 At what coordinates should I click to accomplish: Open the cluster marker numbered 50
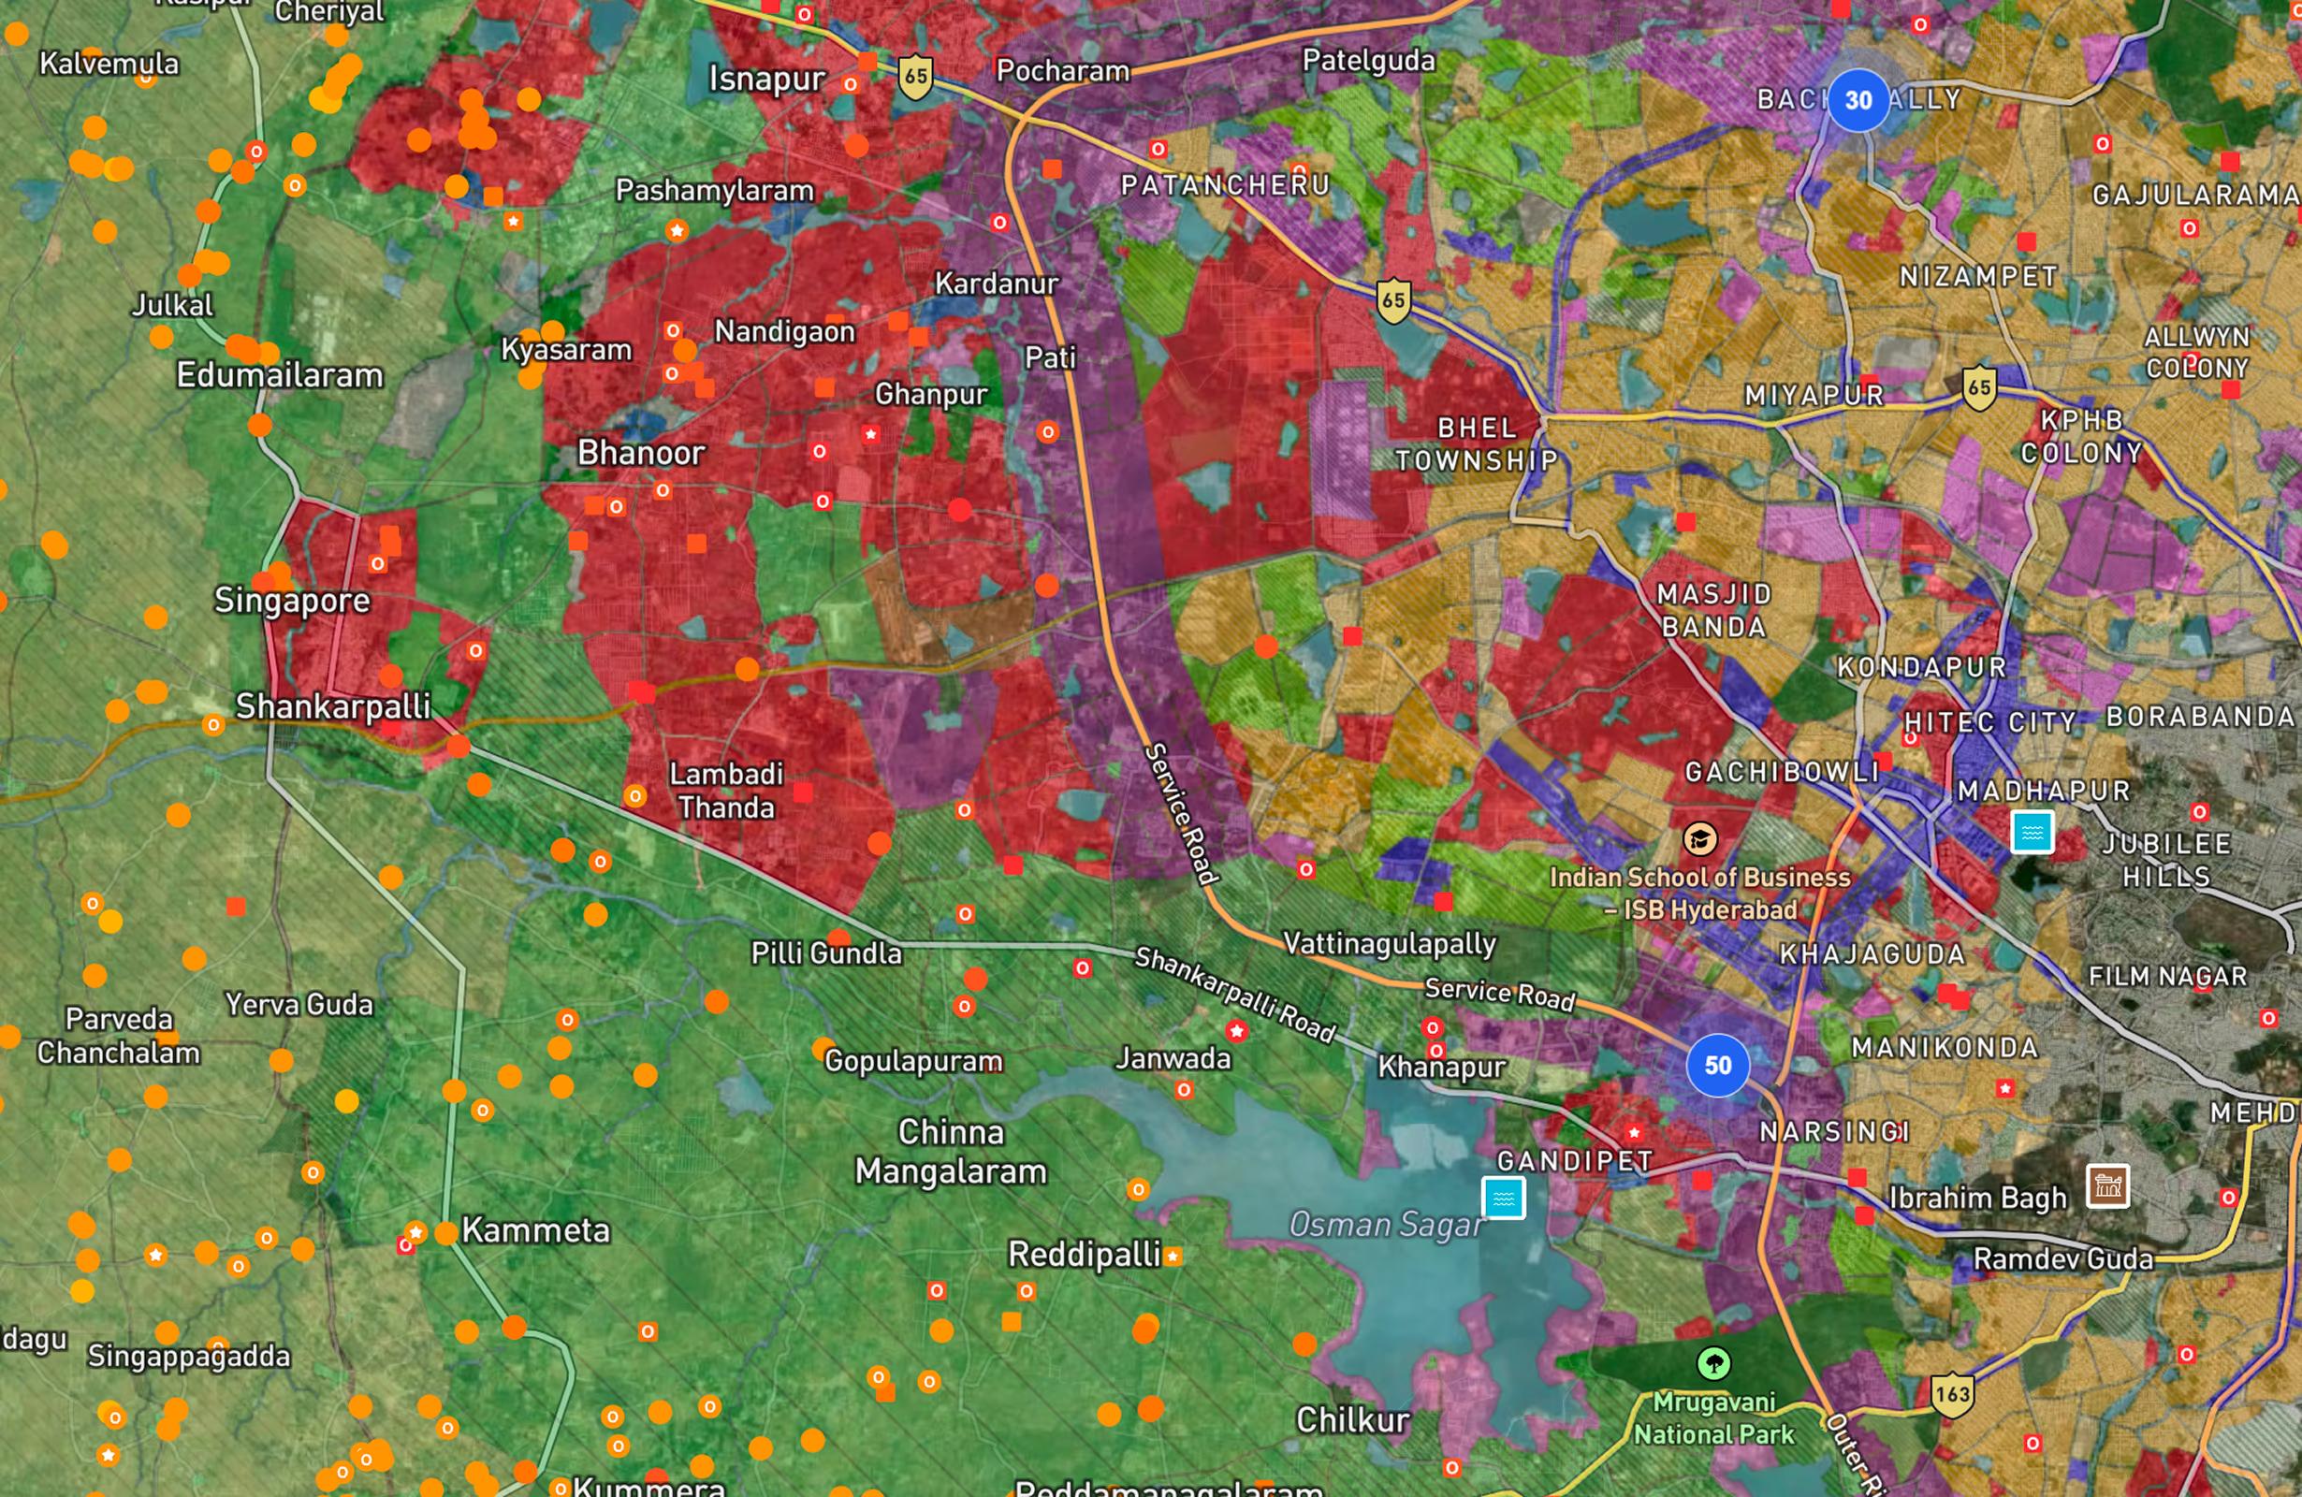(1717, 1065)
